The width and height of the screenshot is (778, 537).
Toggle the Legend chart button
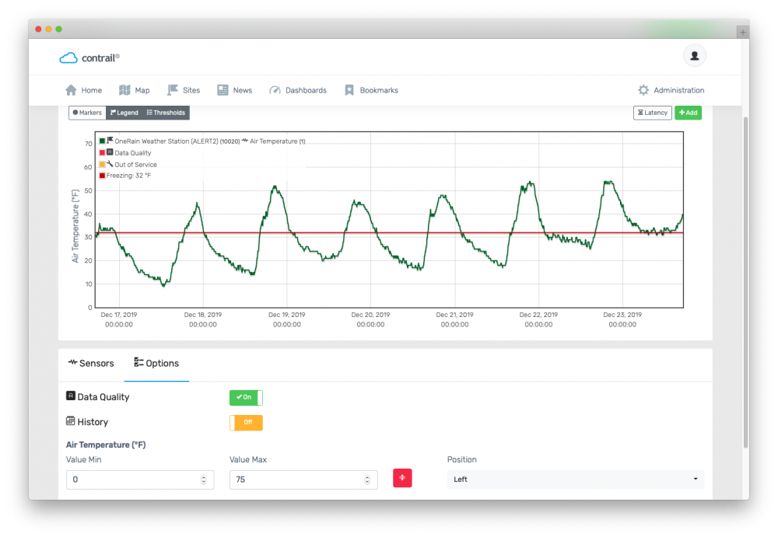click(124, 113)
